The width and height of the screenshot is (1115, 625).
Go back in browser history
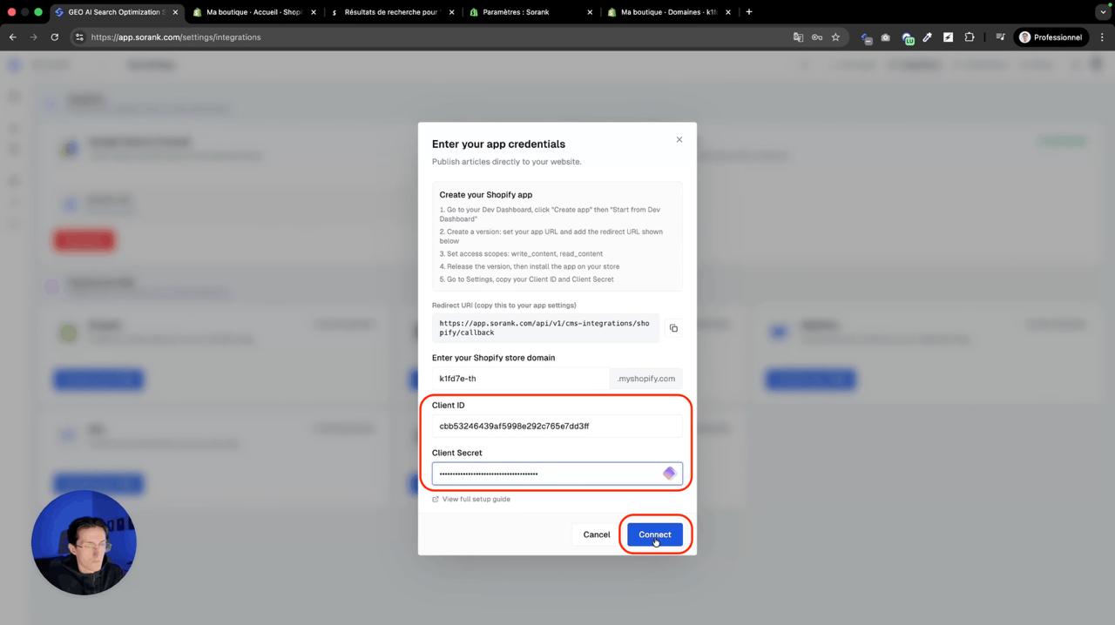[12, 37]
